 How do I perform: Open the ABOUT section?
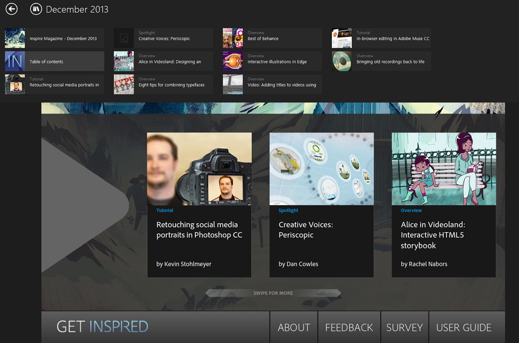(x=294, y=327)
